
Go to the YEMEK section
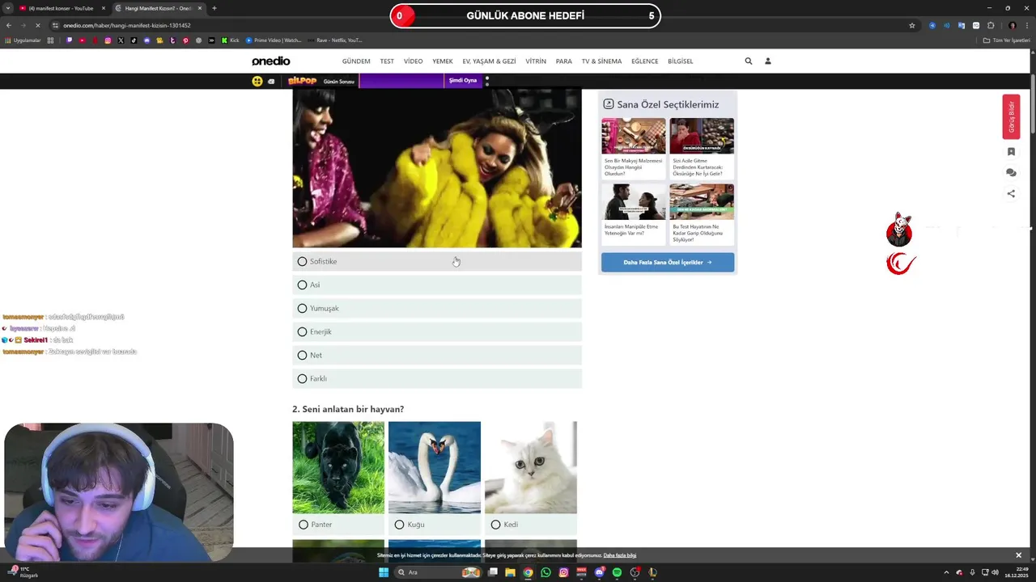click(443, 61)
